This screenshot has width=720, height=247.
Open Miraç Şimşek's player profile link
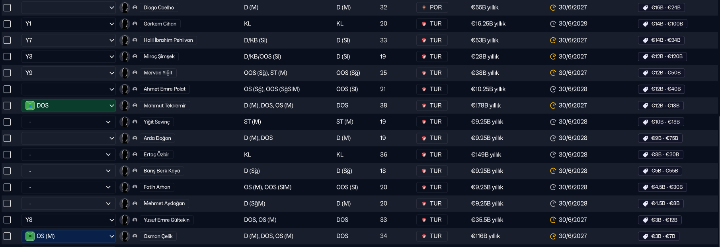(x=159, y=56)
